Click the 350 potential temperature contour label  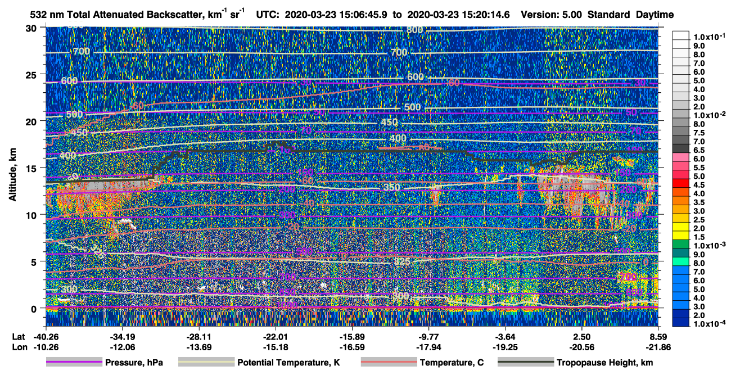click(391, 187)
